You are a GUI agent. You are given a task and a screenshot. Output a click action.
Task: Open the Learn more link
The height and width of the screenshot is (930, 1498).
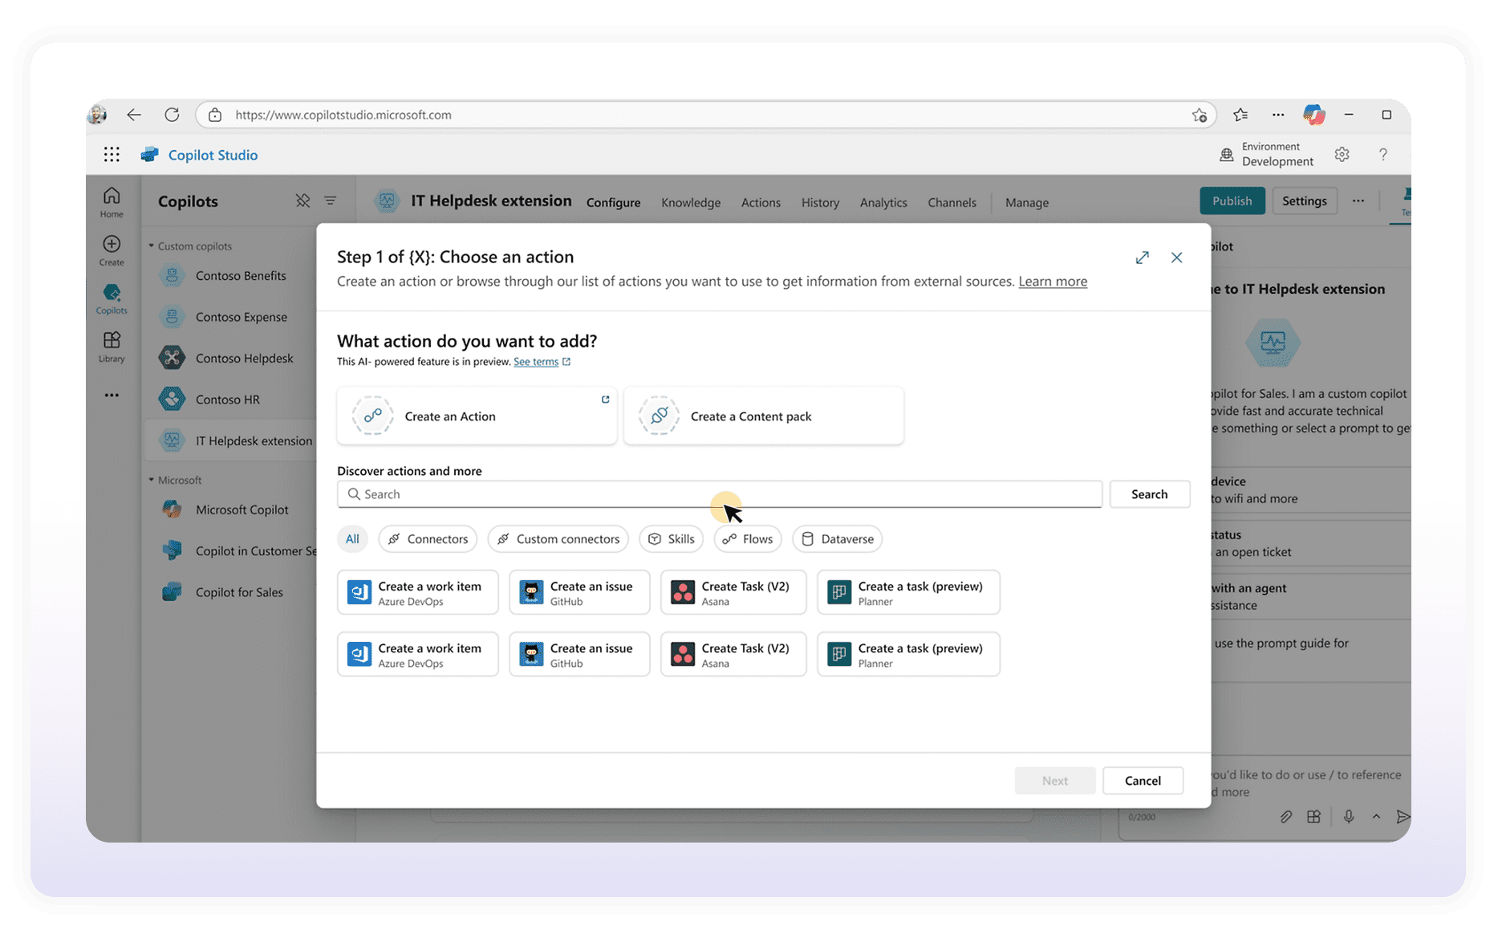tap(1052, 282)
